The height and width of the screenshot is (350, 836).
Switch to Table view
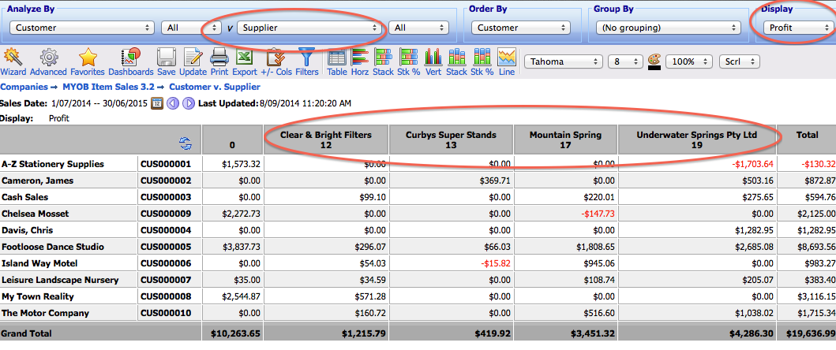[x=336, y=61]
